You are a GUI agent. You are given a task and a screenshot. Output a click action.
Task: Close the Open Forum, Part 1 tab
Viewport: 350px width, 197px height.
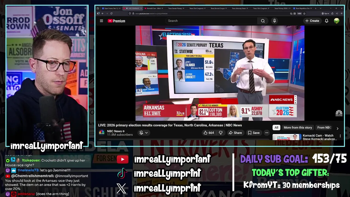(120, 8)
